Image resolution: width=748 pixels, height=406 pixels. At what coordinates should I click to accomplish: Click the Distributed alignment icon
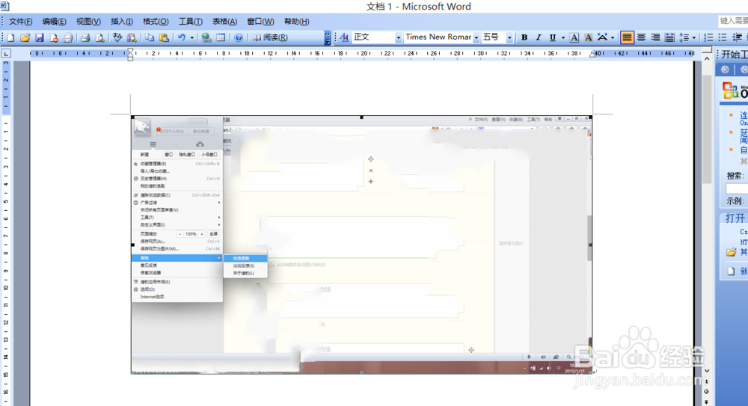click(669, 37)
